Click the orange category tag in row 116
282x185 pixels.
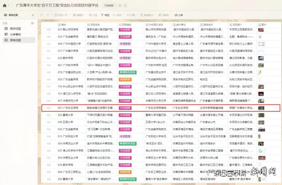pyautogui.click(x=125, y=79)
